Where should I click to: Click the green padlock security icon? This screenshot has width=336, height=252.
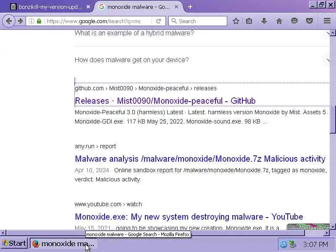[x=39, y=21]
